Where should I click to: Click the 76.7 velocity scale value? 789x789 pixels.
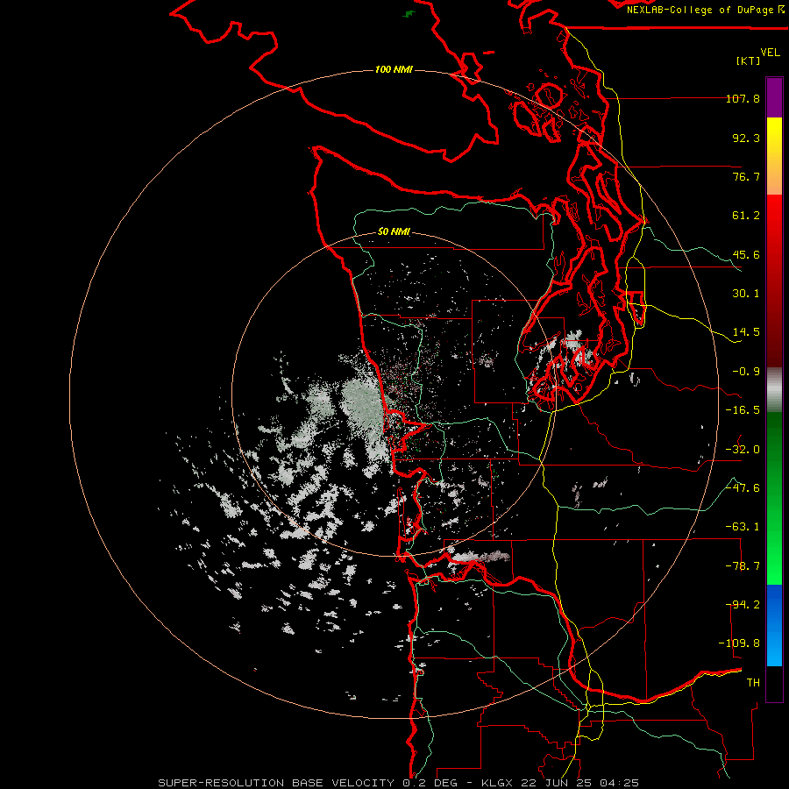[746, 176]
